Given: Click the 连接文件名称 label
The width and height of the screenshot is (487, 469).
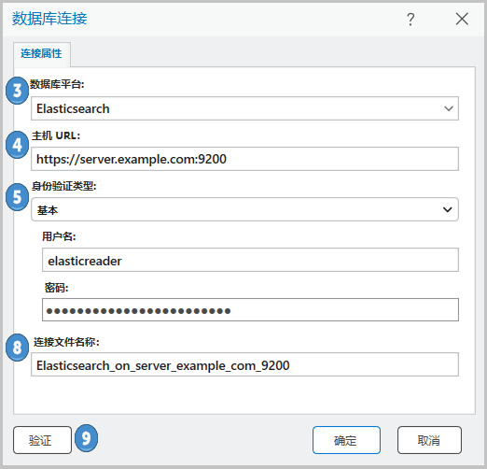Looking at the screenshot, I should 66,342.
